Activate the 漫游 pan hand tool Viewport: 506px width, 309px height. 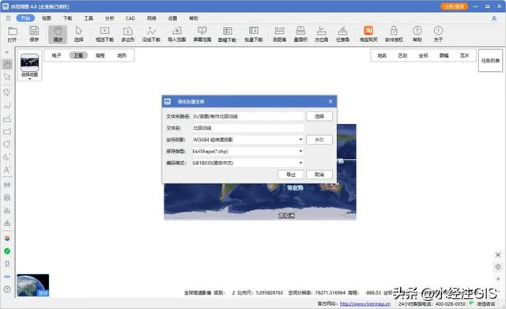click(x=58, y=34)
